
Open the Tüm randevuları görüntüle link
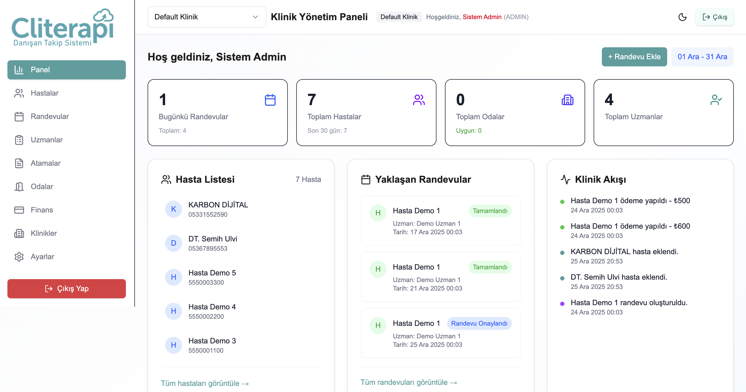pyautogui.click(x=408, y=382)
